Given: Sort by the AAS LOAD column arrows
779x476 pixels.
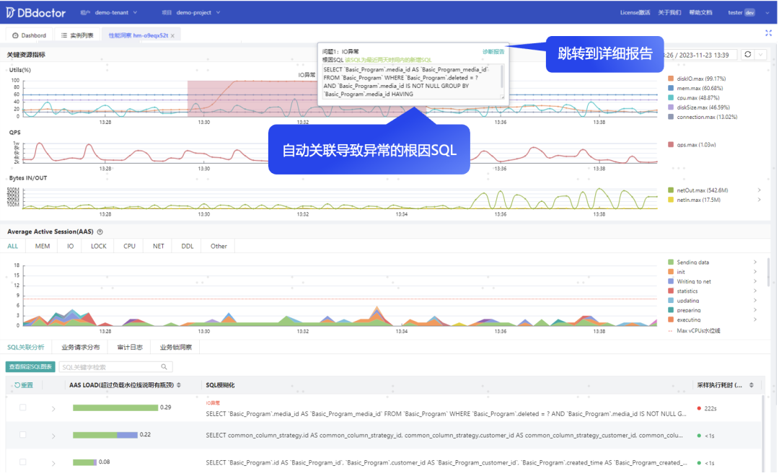Looking at the screenshot, I should click(x=179, y=386).
